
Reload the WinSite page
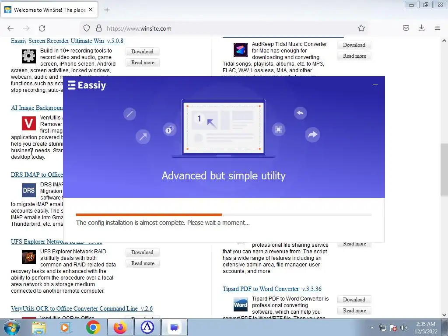click(x=42, y=28)
